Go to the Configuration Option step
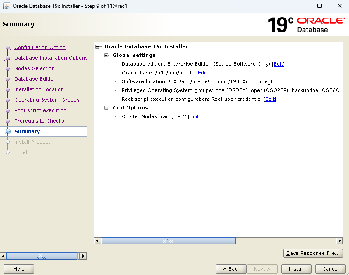349x275 pixels. 40,47
